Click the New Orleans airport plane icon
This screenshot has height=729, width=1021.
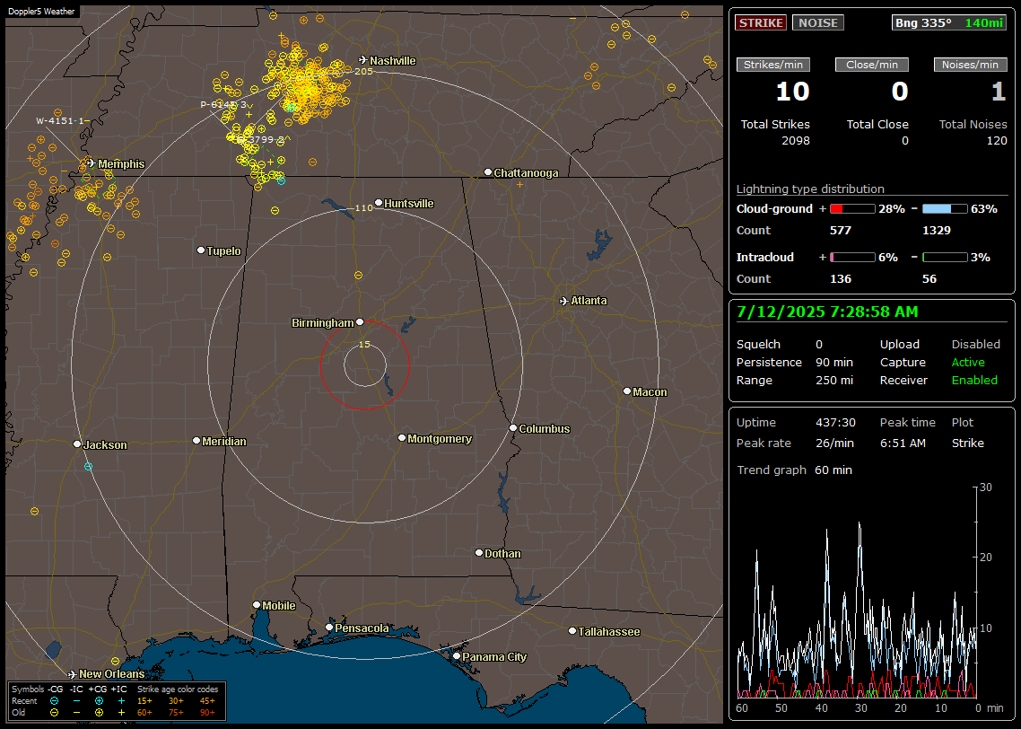(72, 673)
